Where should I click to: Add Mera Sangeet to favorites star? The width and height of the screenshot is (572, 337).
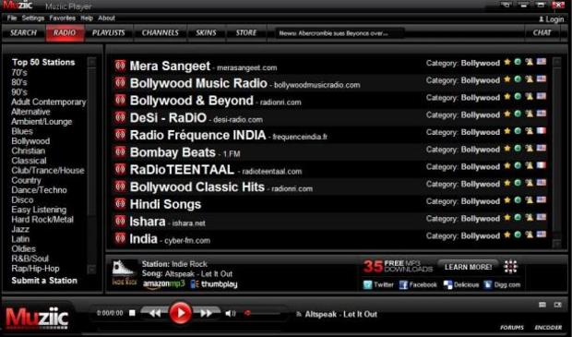pos(507,62)
